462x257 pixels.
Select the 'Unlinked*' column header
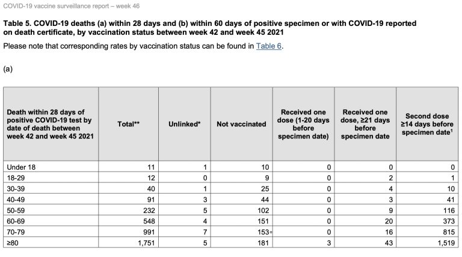click(x=184, y=123)
